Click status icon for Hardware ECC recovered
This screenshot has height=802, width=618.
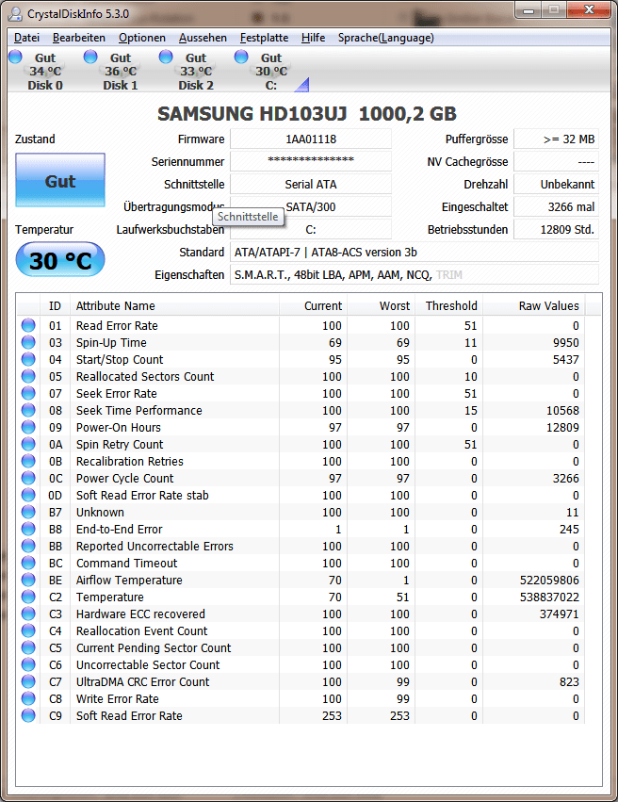[28, 614]
